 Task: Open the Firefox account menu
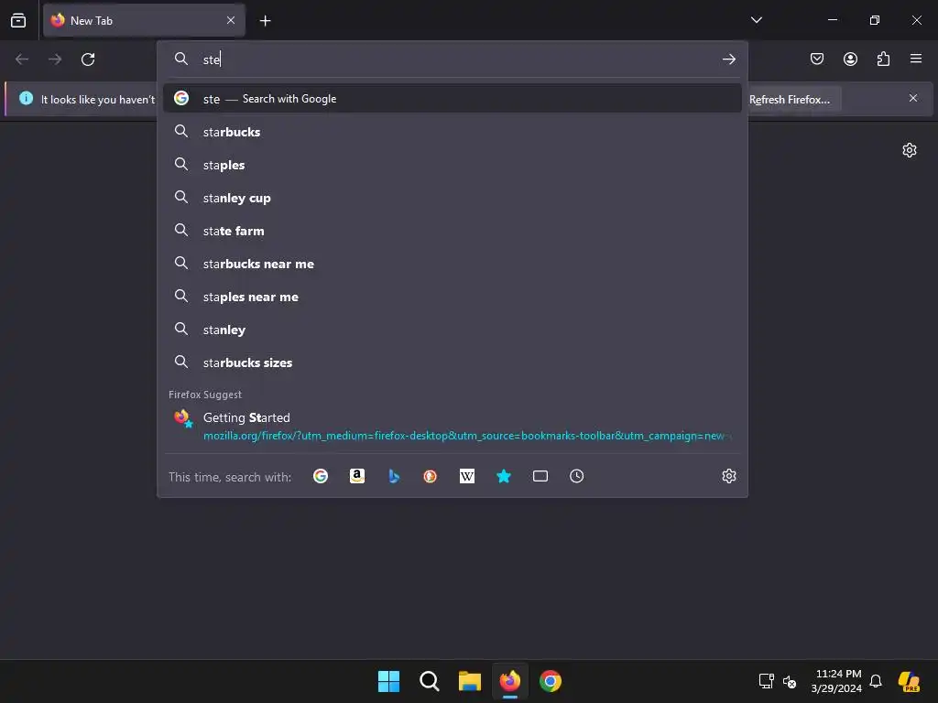pyautogui.click(x=850, y=59)
